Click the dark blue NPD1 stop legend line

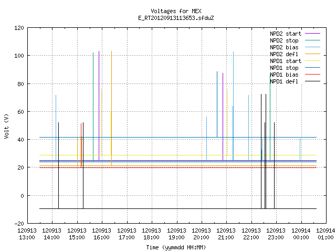tap(312, 68)
